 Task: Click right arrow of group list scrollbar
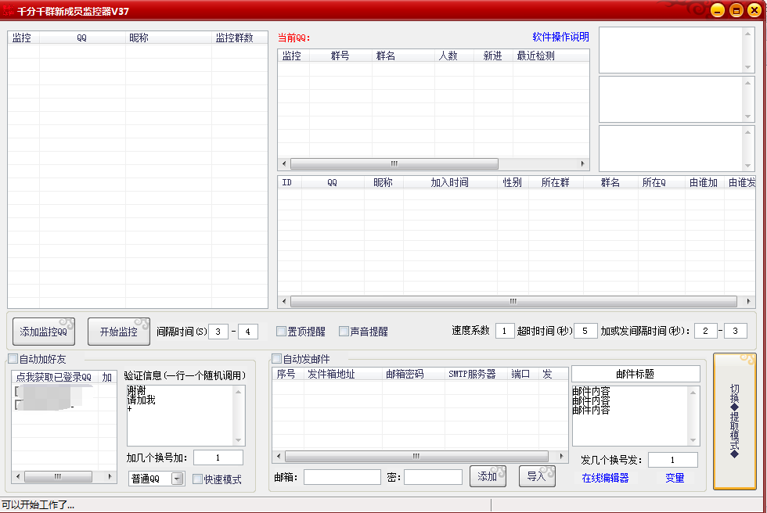tap(582, 163)
